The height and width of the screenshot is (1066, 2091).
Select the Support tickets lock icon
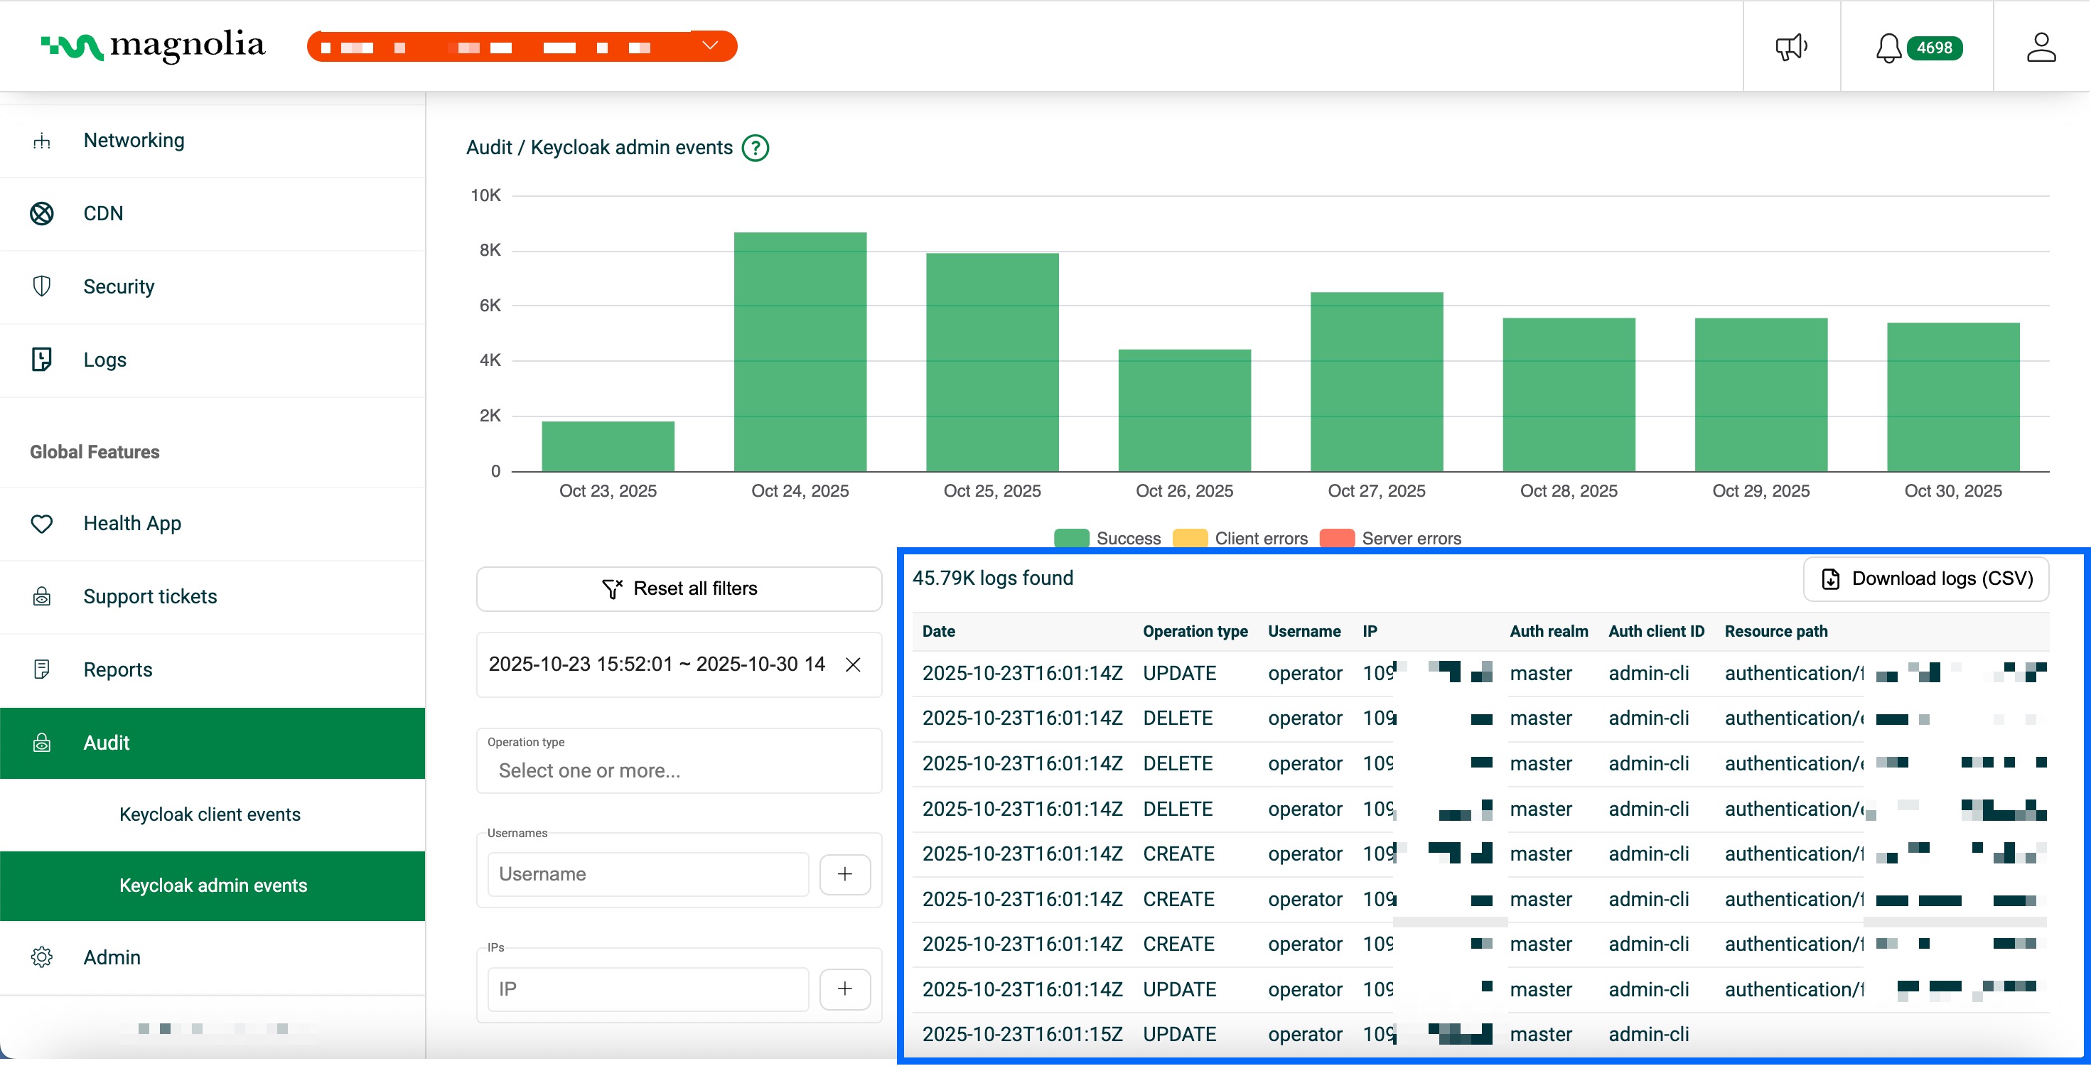click(42, 597)
